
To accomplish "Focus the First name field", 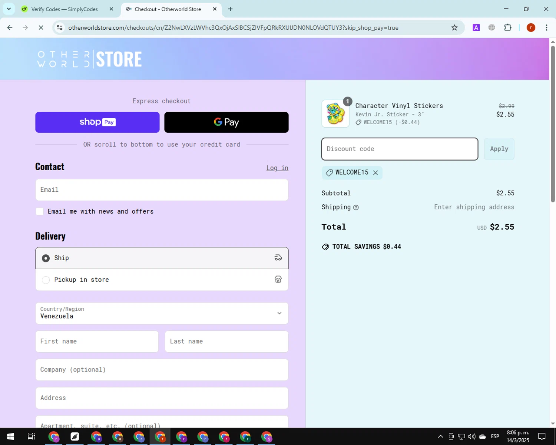I will pyautogui.click(x=97, y=342).
